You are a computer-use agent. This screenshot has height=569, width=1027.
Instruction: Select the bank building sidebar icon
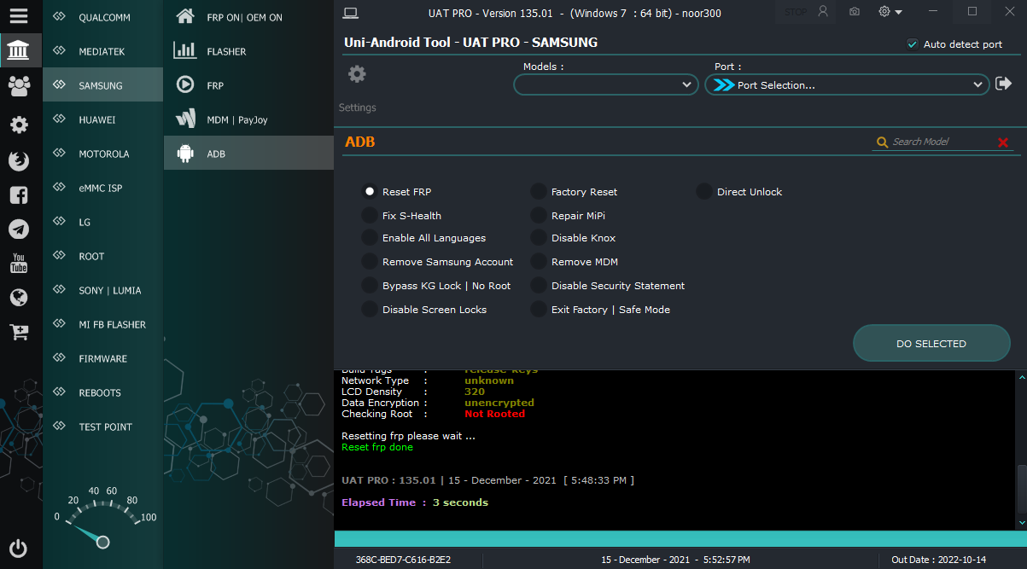19,51
